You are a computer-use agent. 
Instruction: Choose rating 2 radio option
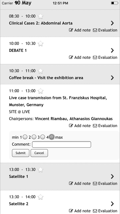click(x=34, y=137)
